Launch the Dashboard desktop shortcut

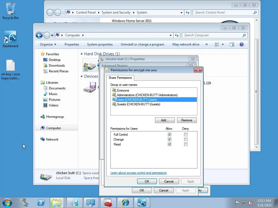(x=10, y=39)
